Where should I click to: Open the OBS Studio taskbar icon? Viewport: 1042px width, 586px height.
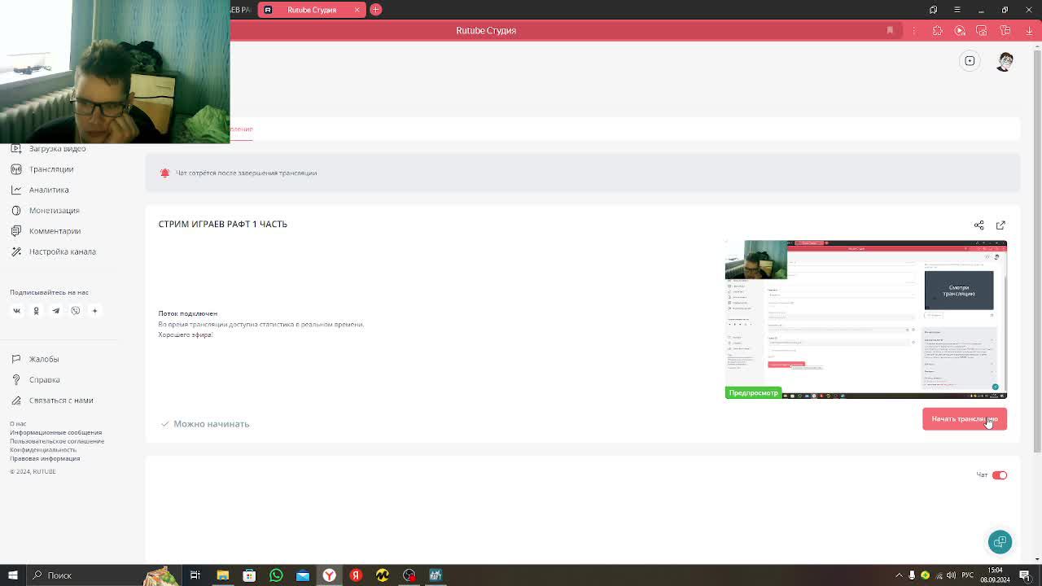coord(409,575)
